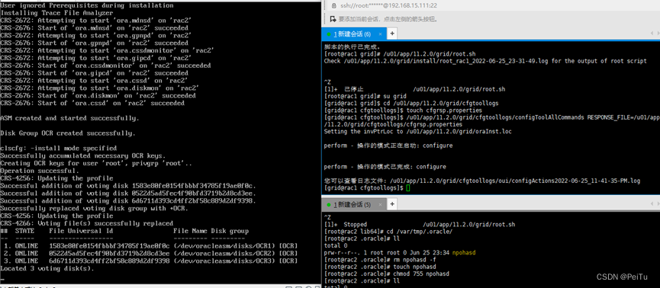The width and height of the screenshot is (660, 288).
Task: Click "Start of 'ora.mdnsd'" succeeded line
Action: [95, 27]
